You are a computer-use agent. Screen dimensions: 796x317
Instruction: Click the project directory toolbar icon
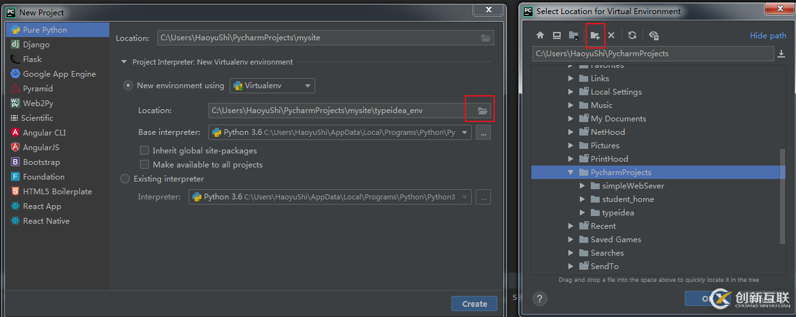tap(574, 36)
